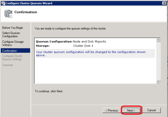Click the Quorum Configuration: Node and Disk Majority line
The width and height of the screenshot is (168, 117).
click(71, 42)
